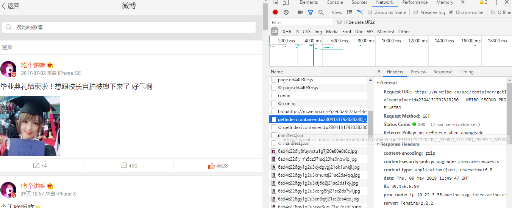Click the avatar on the 2017-07-02 post

(8, 69)
